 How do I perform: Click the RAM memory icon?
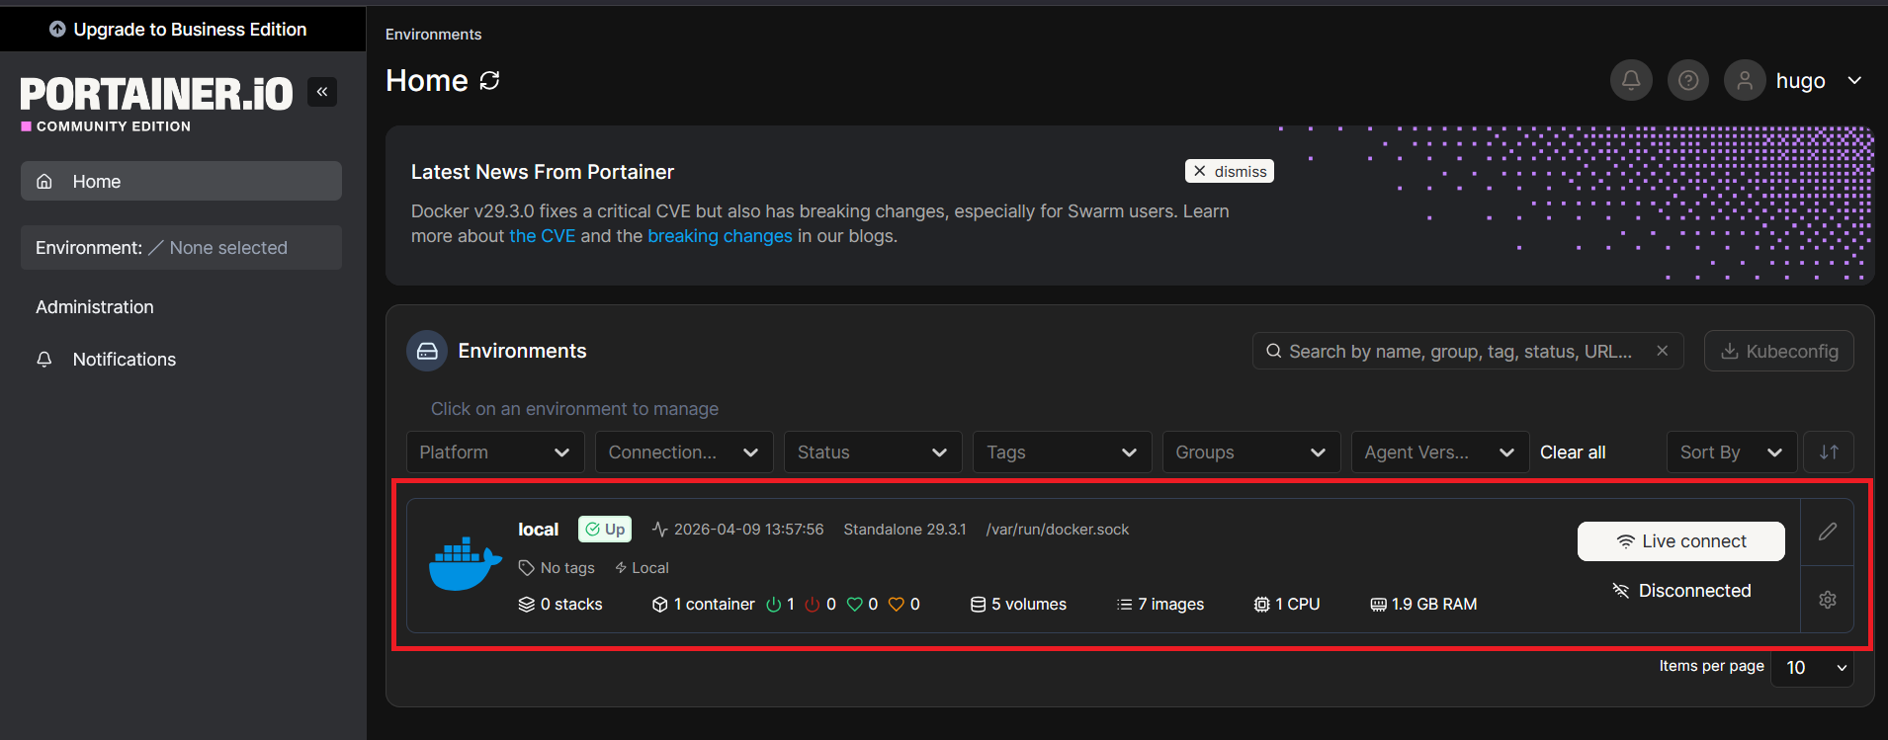[x=1378, y=605]
